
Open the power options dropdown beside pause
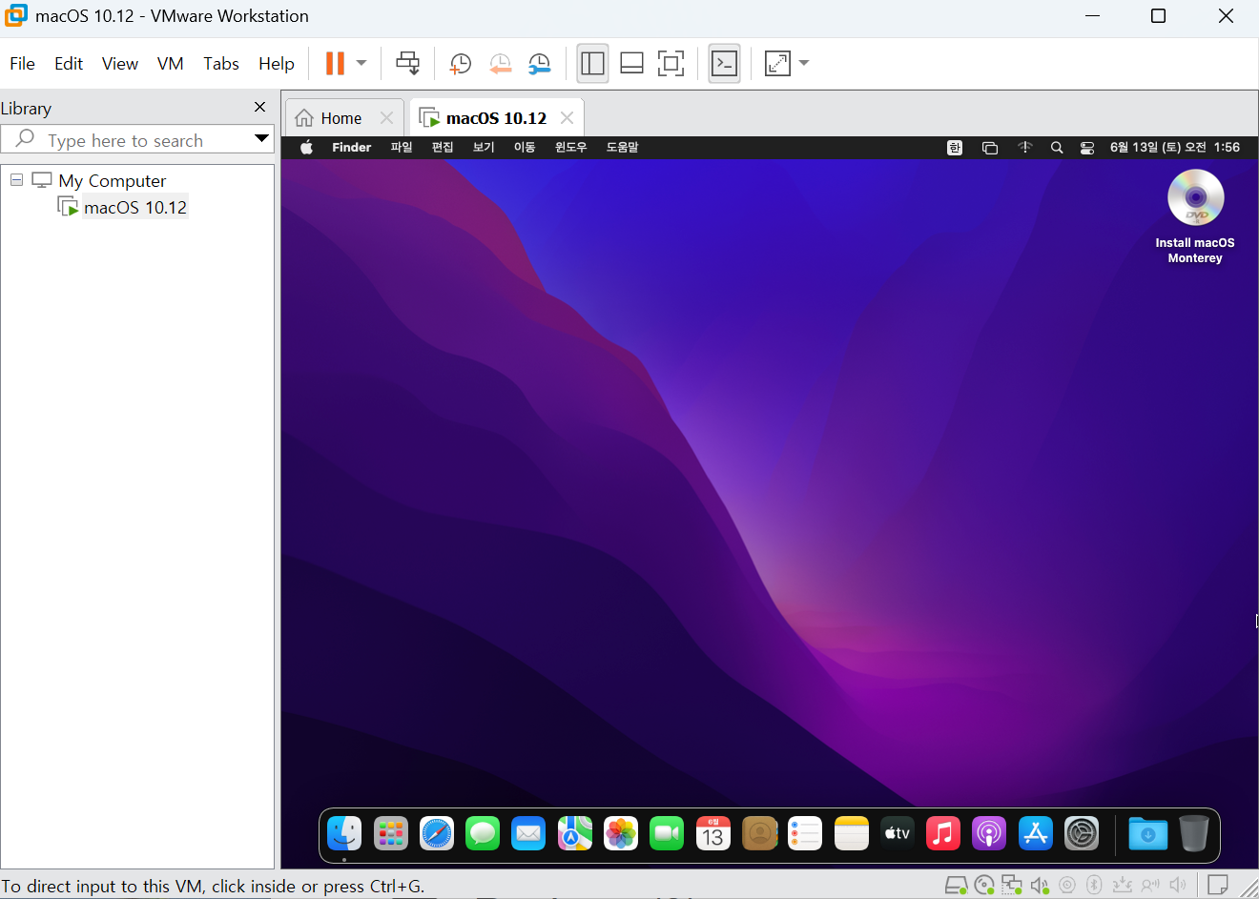(361, 64)
